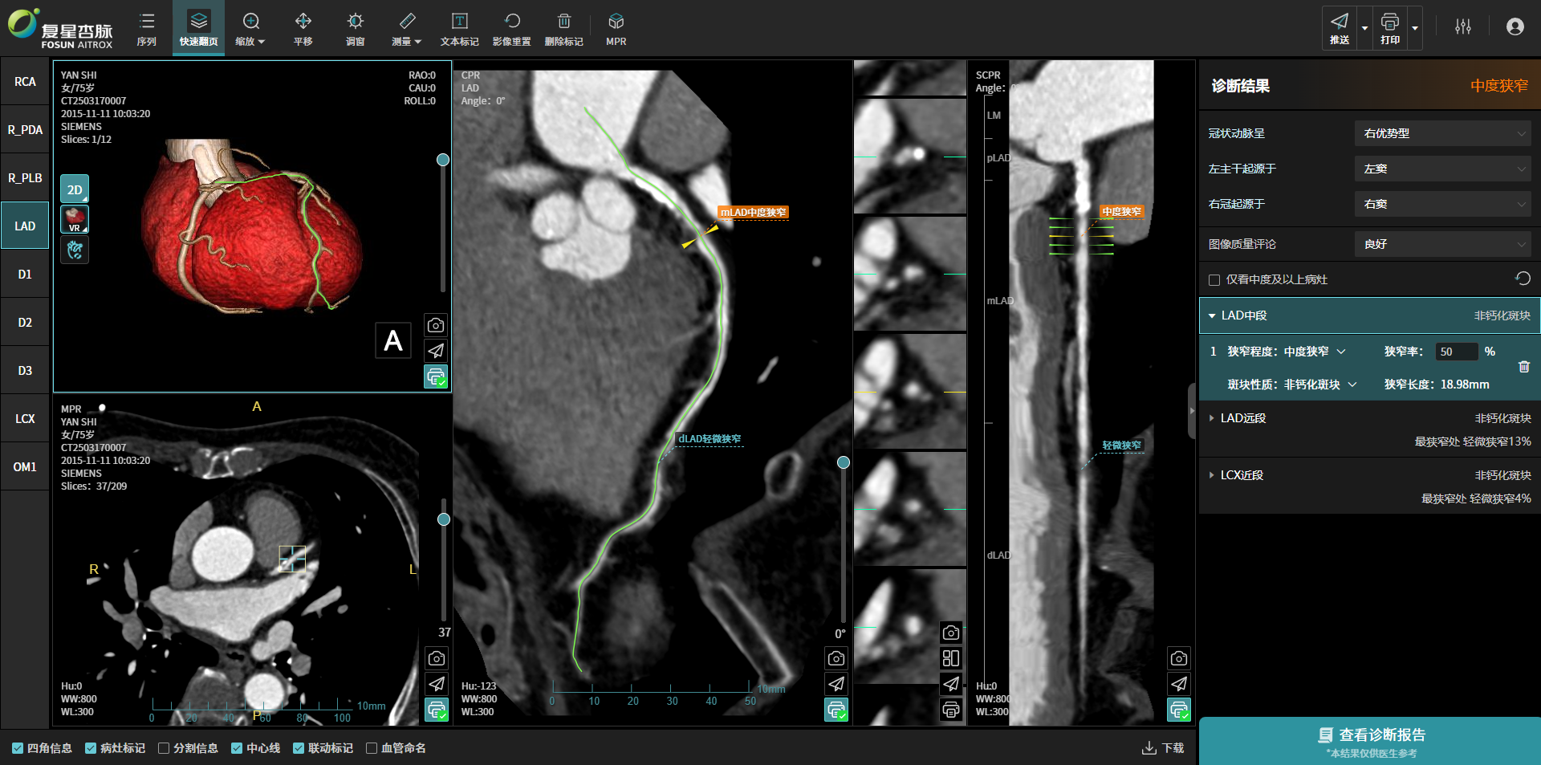Open 冠状动脉呈 dominance dropdown
Screen dimensions: 1541x765
(1443, 133)
